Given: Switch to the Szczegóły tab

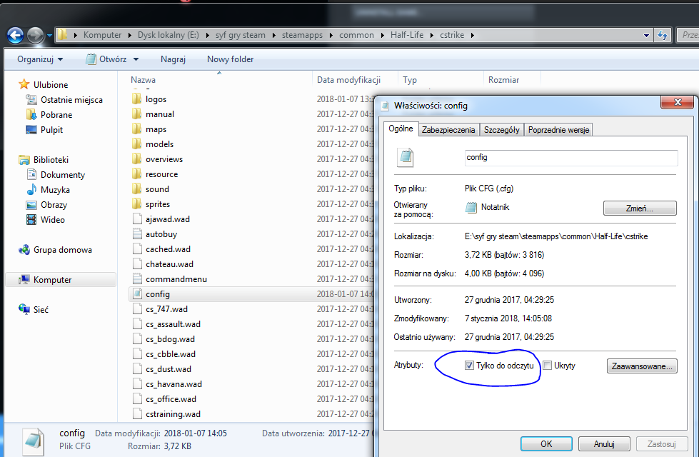Looking at the screenshot, I should pyautogui.click(x=502, y=129).
